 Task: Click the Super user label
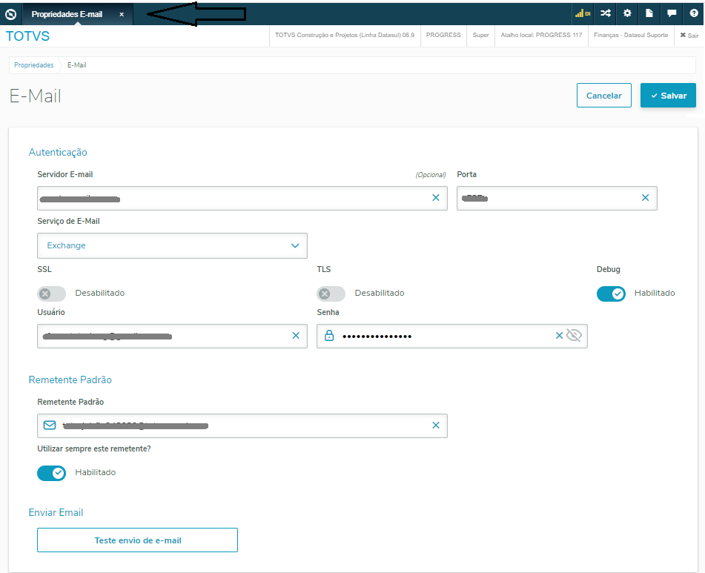(x=480, y=35)
